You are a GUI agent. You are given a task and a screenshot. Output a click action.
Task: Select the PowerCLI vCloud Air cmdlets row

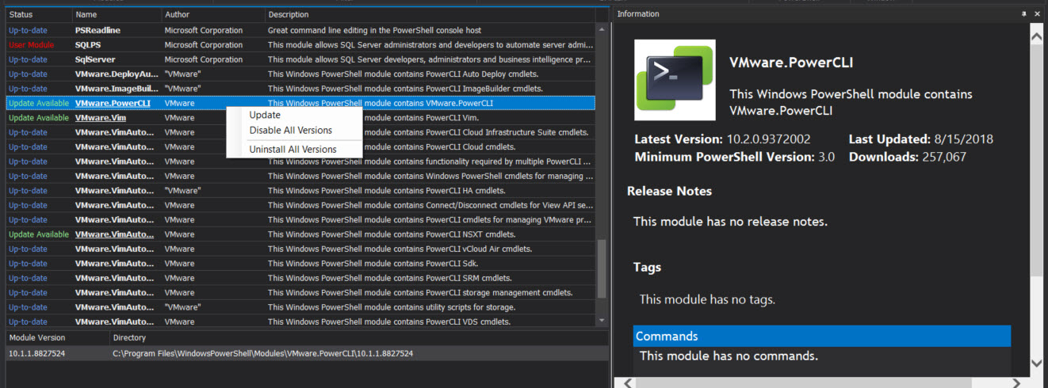(300, 249)
